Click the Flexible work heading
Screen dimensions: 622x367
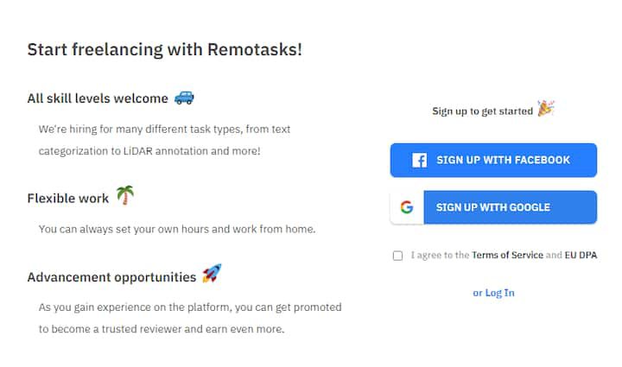(68, 199)
